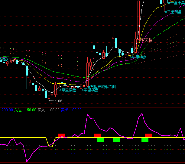Click the 关注: -150.00 indicator label

pos(25,110)
